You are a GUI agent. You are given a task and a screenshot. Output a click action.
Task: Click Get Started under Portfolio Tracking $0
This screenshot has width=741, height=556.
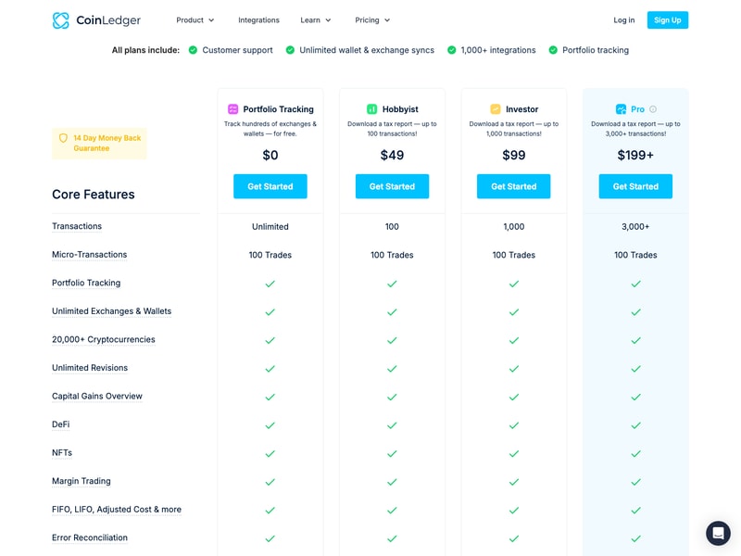(x=270, y=186)
